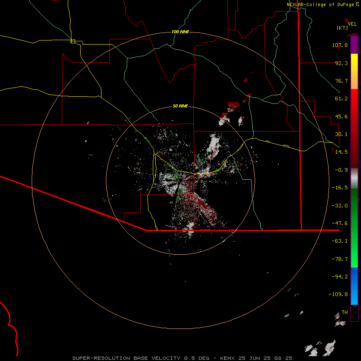Click the 61.2 velocity scale value
This screenshot has width=361, height=361.
point(341,99)
